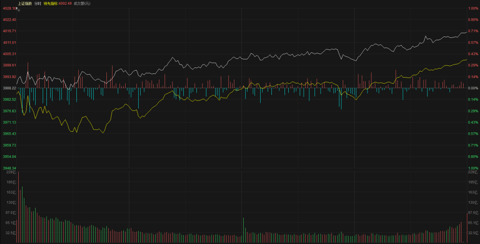Click the small crosshair icon at chart corner
The width and height of the screenshot is (480, 244).
(x=18, y=9)
